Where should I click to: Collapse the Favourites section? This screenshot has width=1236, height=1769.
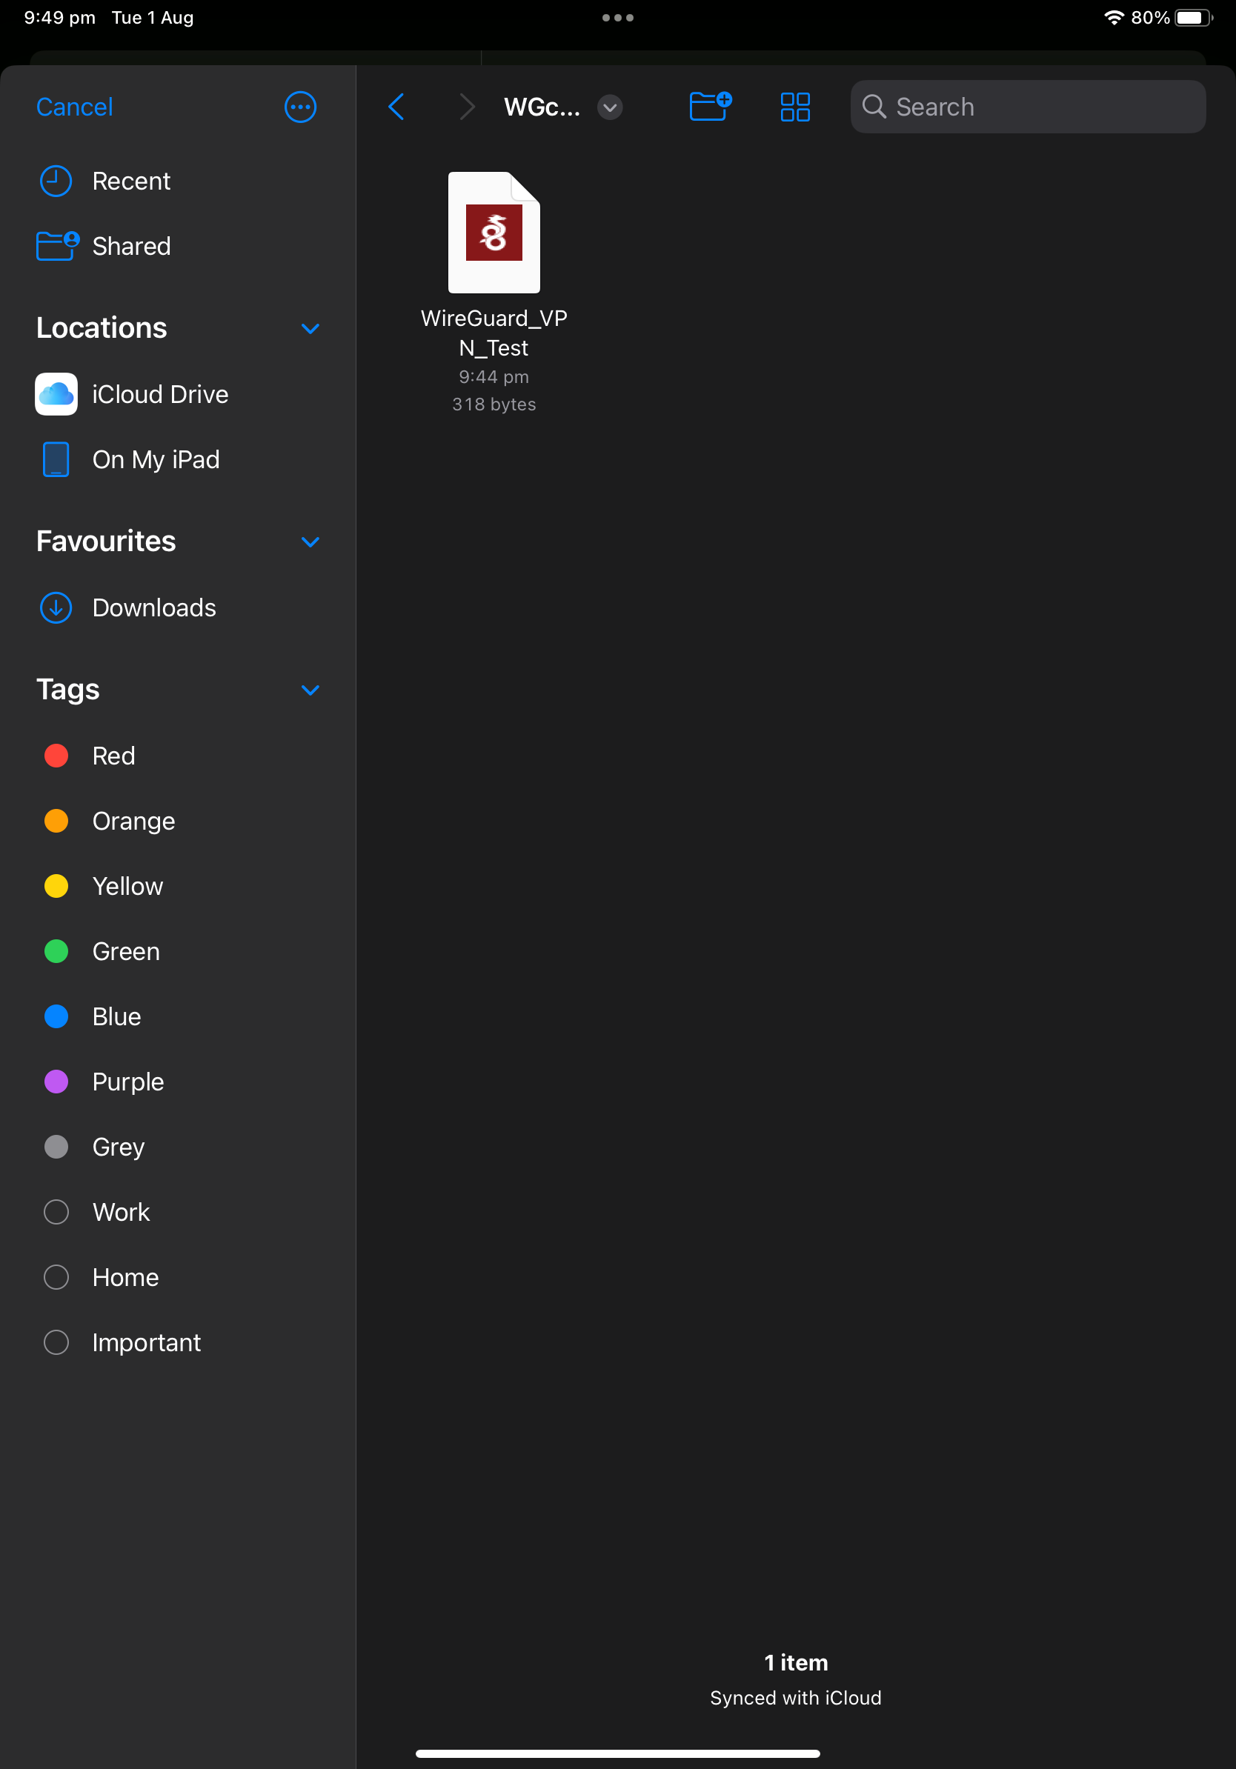click(310, 542)
